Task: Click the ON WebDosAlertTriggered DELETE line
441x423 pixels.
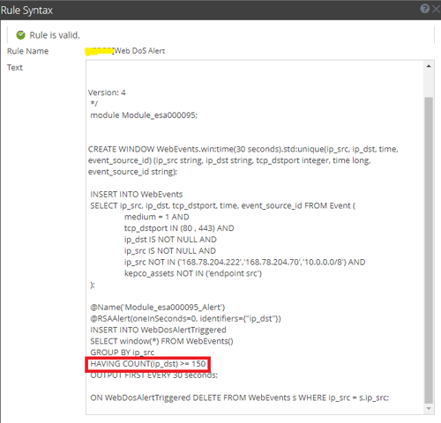Action: [240, 397]
